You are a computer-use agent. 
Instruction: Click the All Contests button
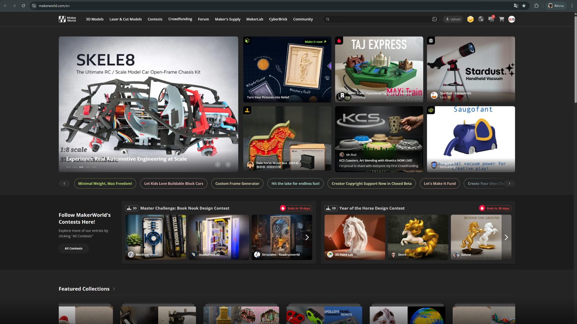click(73, 248)
